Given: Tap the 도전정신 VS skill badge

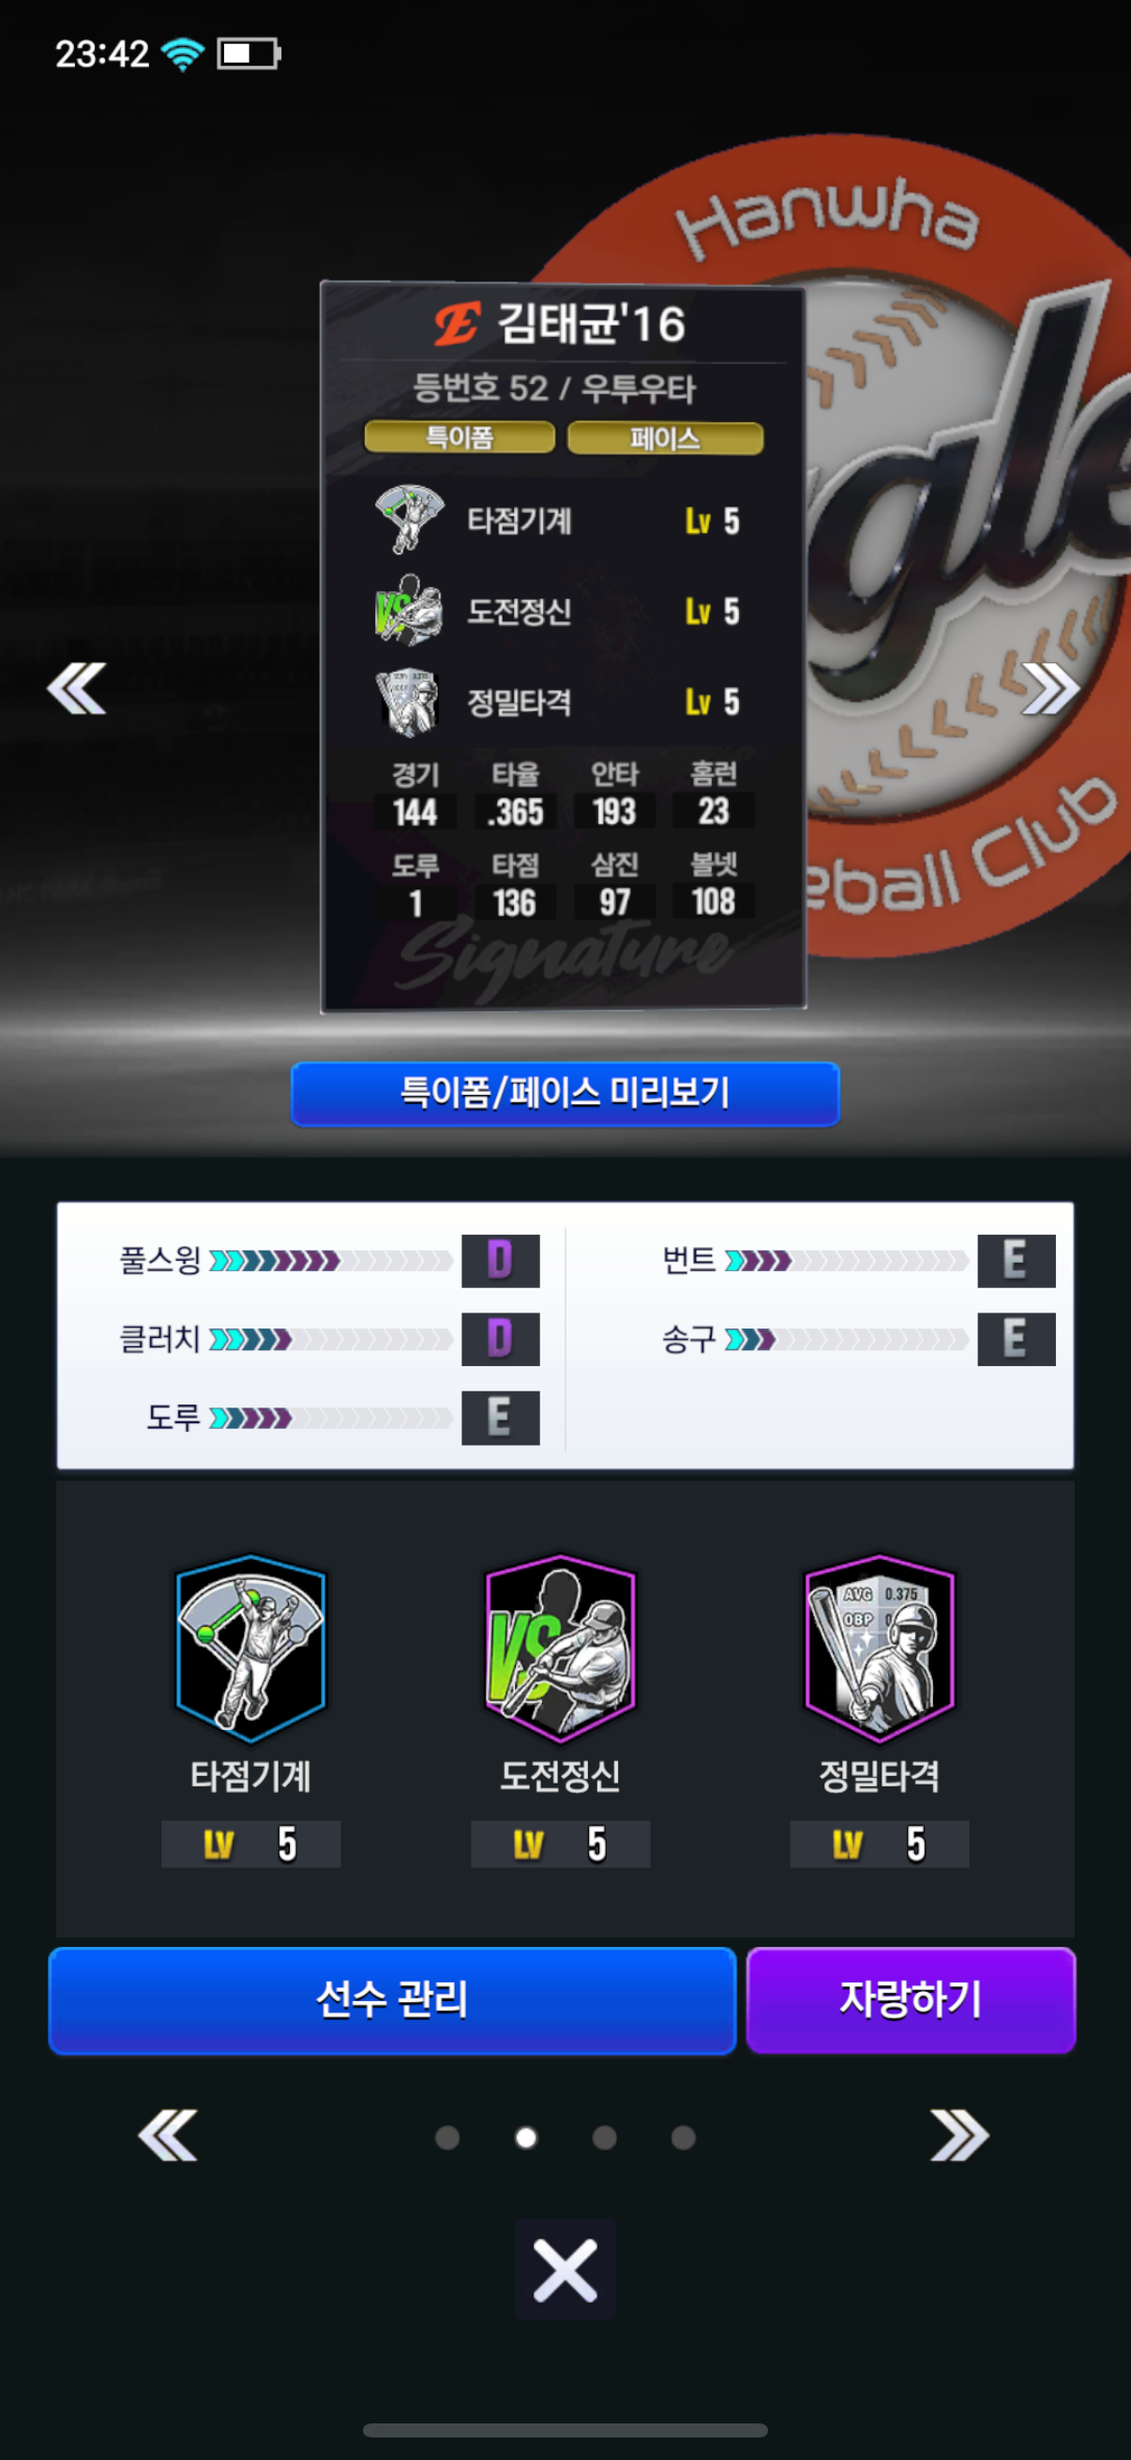Looking at the screenshot, I should click(x=560, y=1648).
